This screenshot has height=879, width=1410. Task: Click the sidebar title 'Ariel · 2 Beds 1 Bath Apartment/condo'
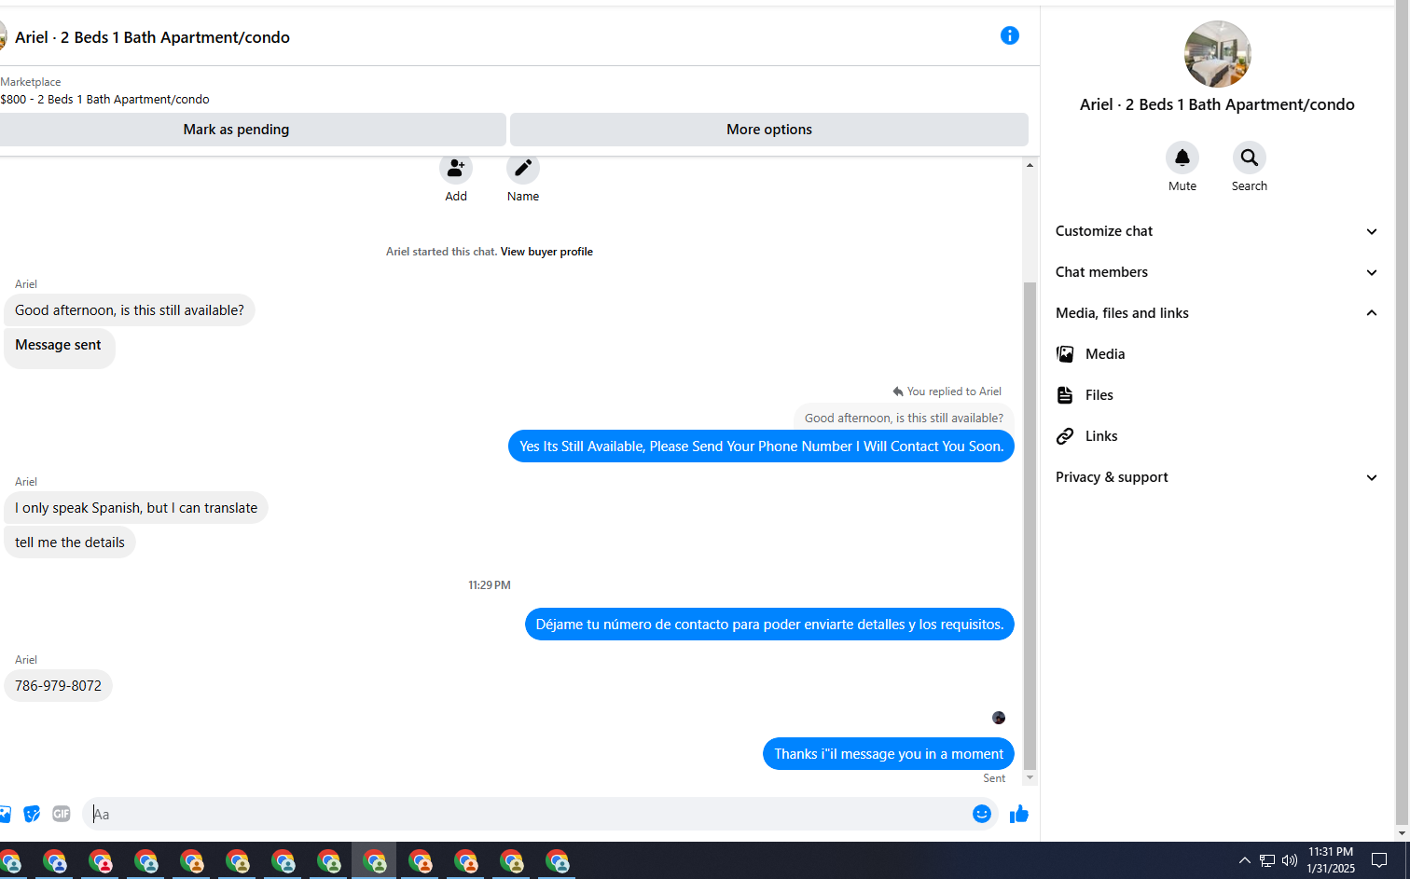point(1217,104)
